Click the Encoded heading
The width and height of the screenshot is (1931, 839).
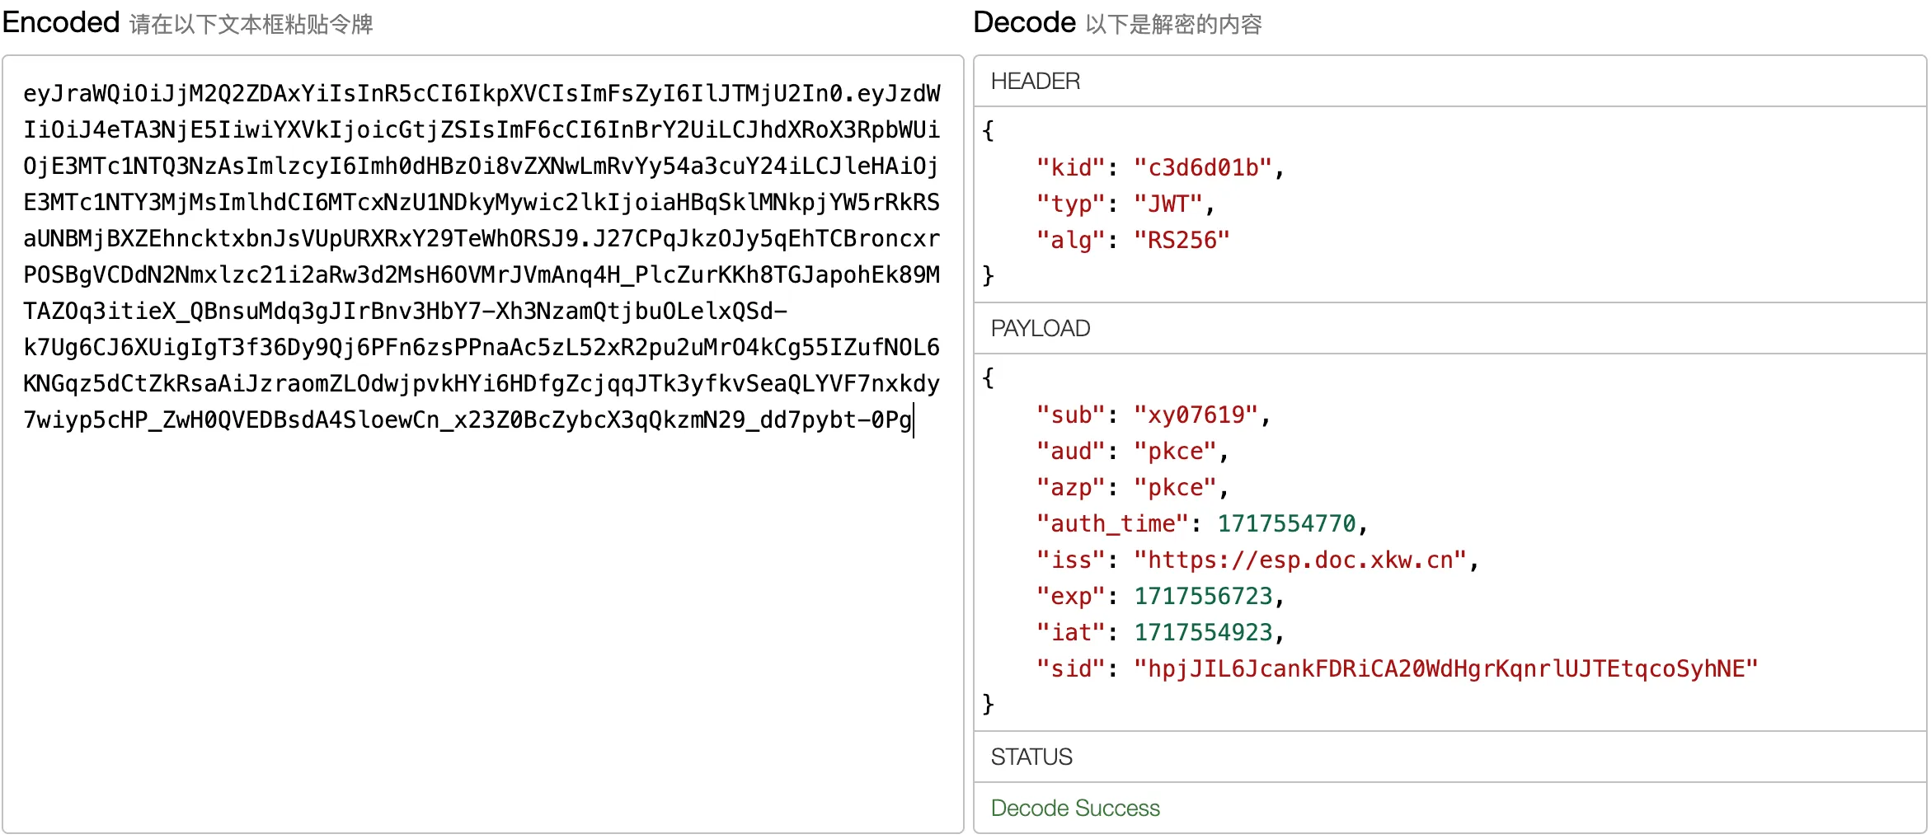(x=61, y=22)
